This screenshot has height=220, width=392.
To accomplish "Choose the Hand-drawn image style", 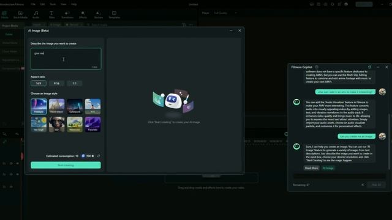I will [57, 106].
